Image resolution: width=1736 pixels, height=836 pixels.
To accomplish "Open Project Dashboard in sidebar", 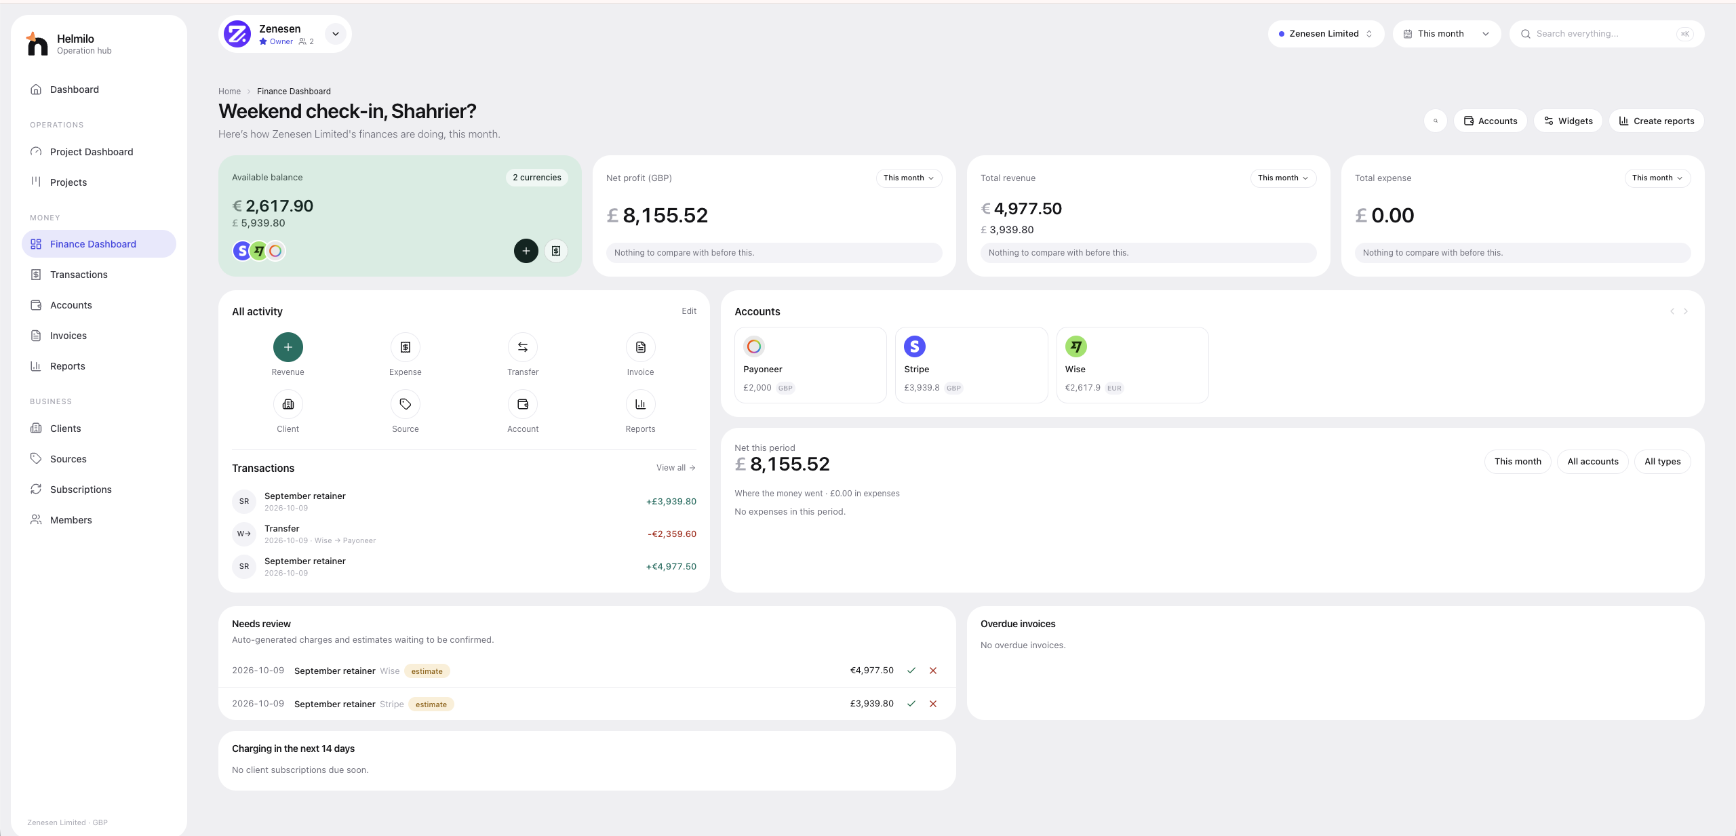I will [99, 152].
